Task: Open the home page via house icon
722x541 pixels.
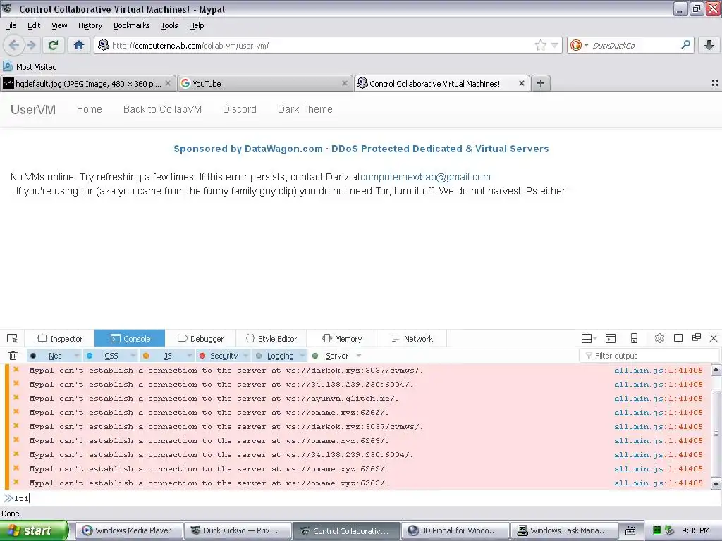Action: pyautogui.click(x=79, y=45)
